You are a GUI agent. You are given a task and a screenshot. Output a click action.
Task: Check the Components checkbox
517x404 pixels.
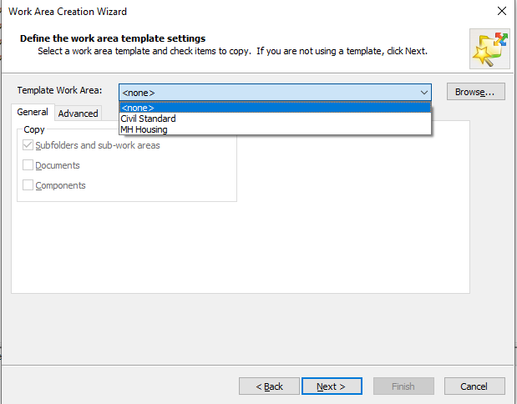tap(28, 185)
